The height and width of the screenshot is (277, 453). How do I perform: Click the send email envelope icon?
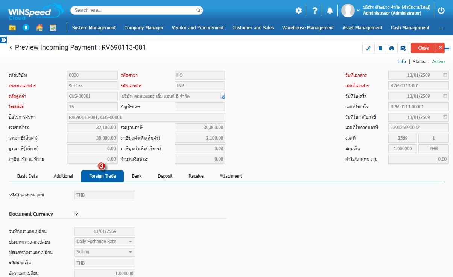point(403,48)
